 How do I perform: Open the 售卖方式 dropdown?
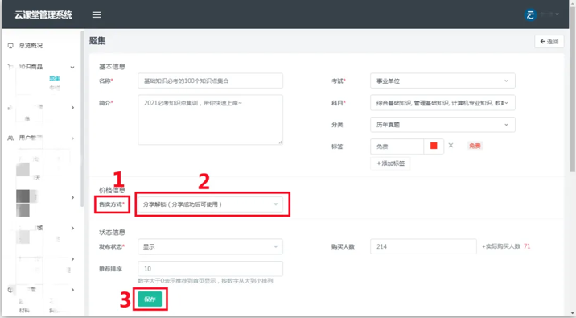point(210,204)
